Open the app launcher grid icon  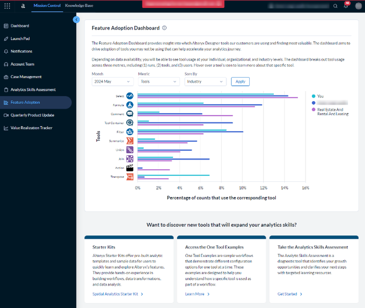pyautogui.click(x=7, y=6)
